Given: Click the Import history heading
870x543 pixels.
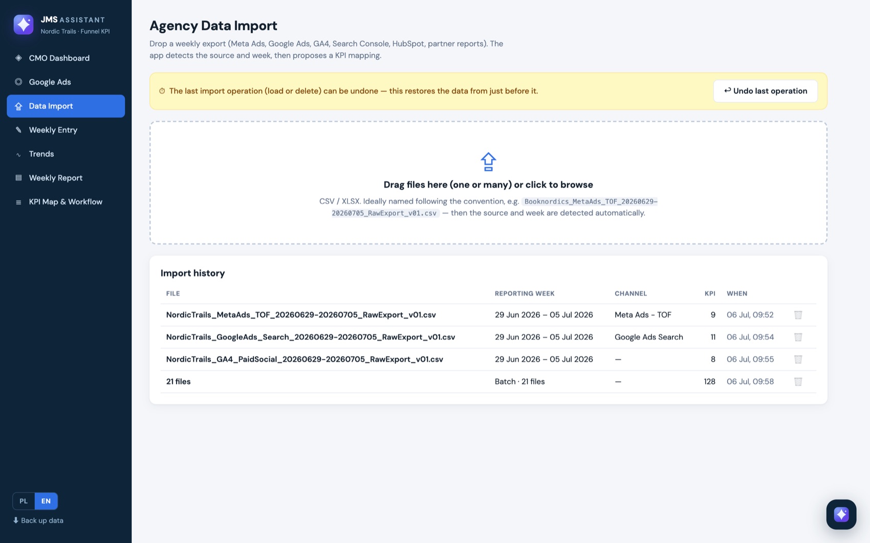Looking at the screenshot, I should (192, 273).
